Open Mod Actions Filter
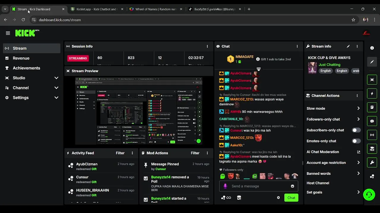The width and height of the screenshot is (380, 213). coord(195,153)
